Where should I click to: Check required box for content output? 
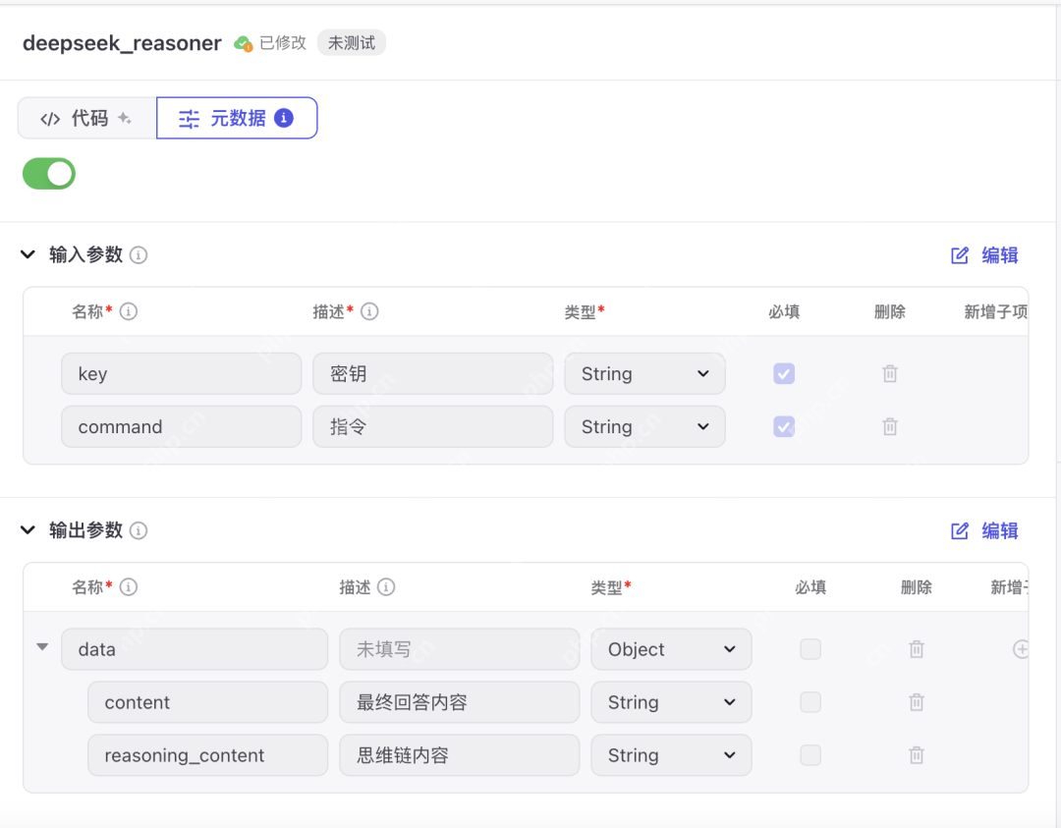click(x=810, y=702)
